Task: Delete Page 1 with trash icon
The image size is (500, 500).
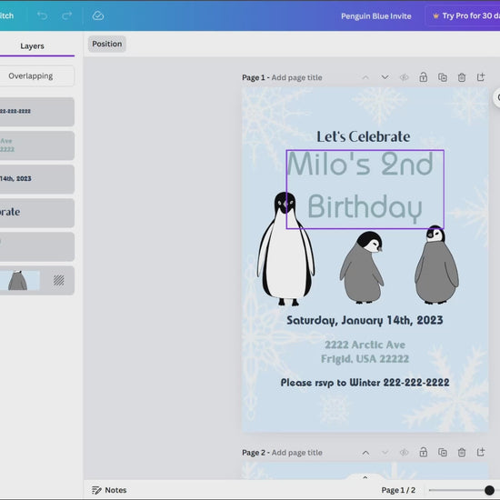Action: 462,77
